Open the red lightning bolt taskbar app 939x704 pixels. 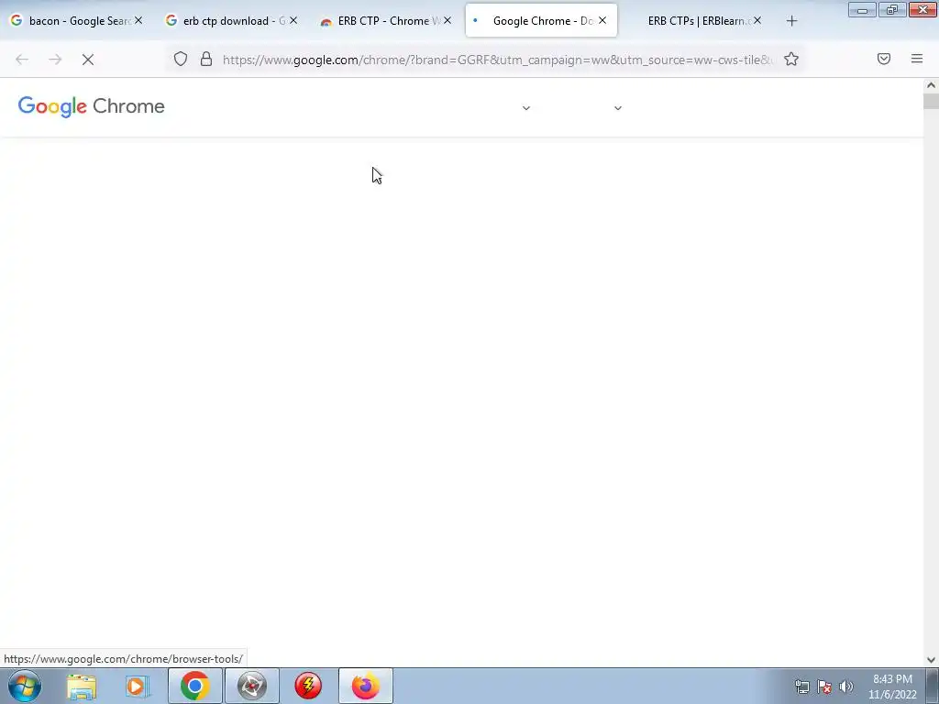tap(308, 686)
